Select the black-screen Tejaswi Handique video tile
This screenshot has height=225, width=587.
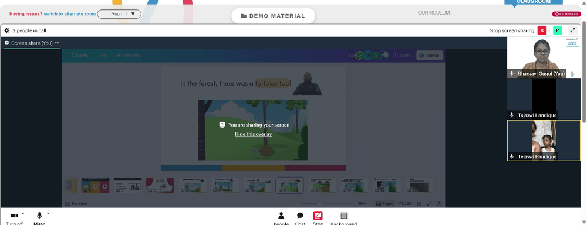pyautogui.click(x=544, y=98)
